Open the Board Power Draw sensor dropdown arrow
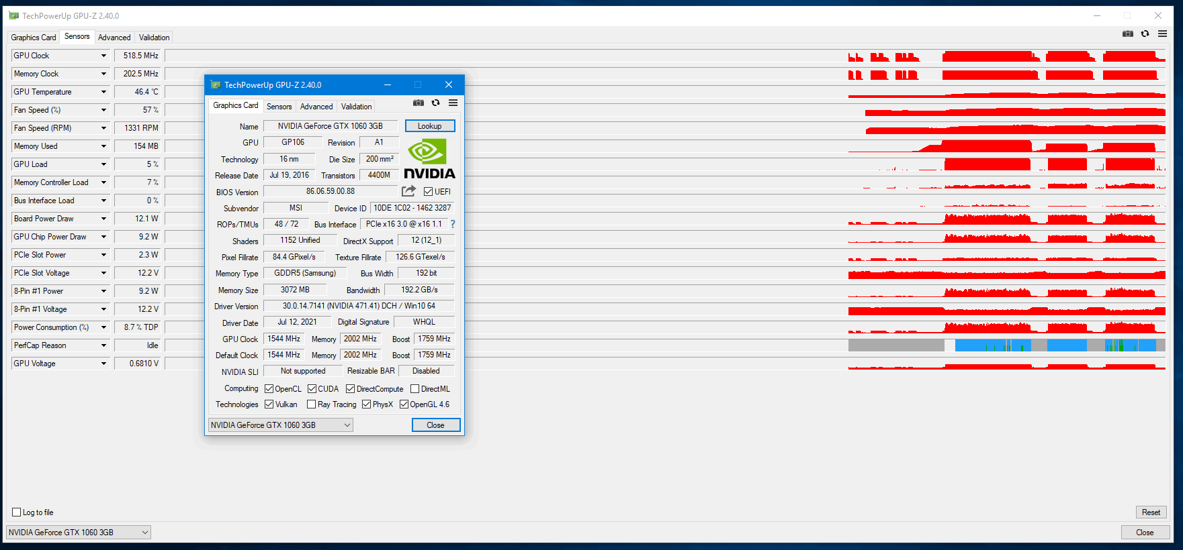This screenshot has height=550, width=1183. click(103, 219)
